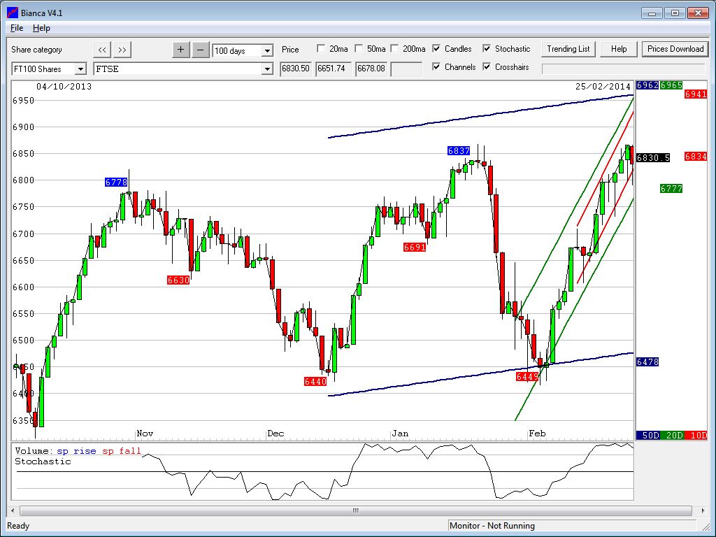Viewport: 716px width, 537px height.
Task: Open the FTSE share selection dropdown
Action: tap(266, 69)
